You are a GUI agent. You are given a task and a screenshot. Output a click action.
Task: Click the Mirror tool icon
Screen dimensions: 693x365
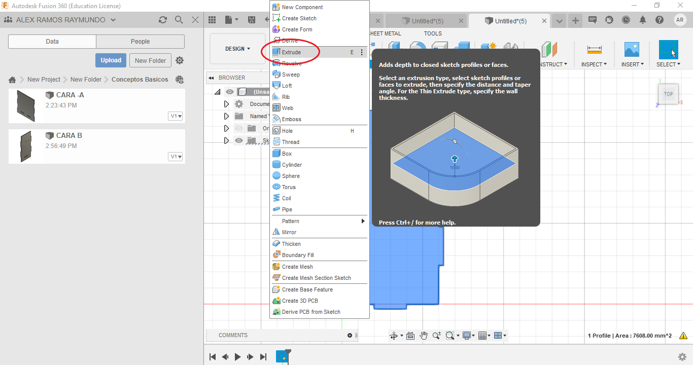(276, 232)
